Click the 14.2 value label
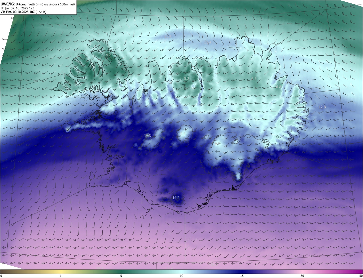 click(176, 198)
